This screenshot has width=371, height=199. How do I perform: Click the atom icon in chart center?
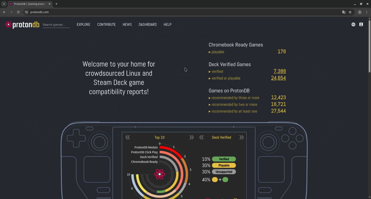coord(160,174)
